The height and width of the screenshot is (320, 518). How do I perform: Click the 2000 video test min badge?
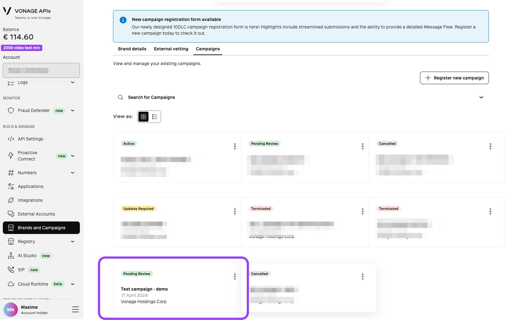tap(22, 48)
